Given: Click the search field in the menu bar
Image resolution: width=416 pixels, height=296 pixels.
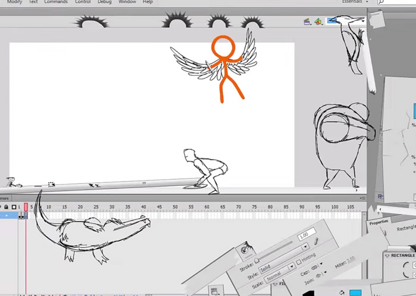Looking at the screenshot, I should click(396, 2).
